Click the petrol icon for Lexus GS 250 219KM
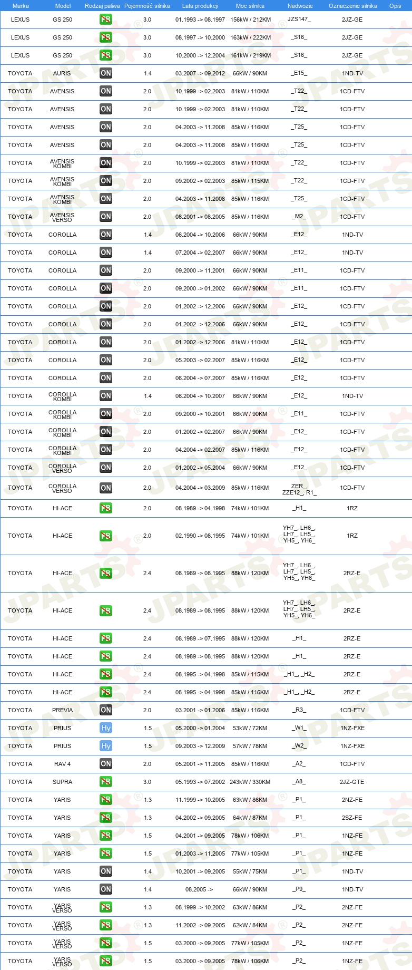 [x=106, y=55]
